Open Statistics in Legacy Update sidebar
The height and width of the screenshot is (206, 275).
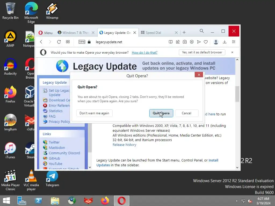(x=56, y=111)
